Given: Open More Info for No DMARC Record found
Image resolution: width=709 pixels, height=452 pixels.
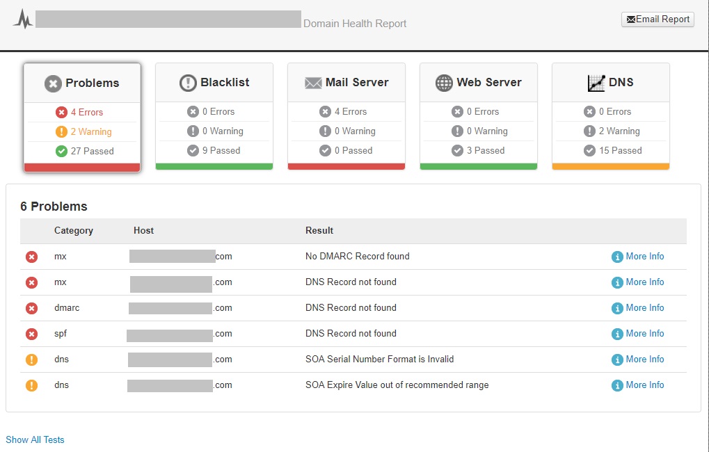Looking at the screenshot, I should point(644,257).
